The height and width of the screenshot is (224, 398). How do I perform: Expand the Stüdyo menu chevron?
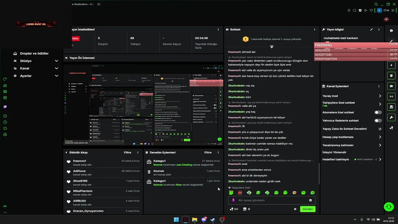[x=57, y=61]
